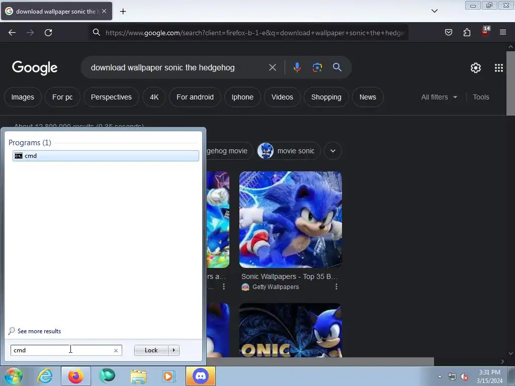Open the extensions puzzle icon

tap(467, 32)
